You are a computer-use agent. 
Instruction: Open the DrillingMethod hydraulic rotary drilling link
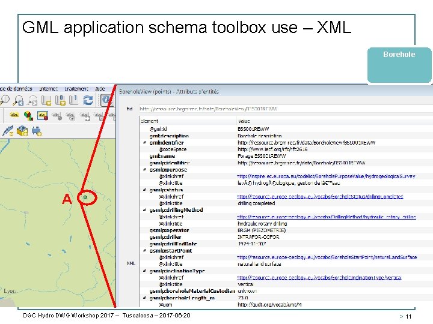(327, 217)
